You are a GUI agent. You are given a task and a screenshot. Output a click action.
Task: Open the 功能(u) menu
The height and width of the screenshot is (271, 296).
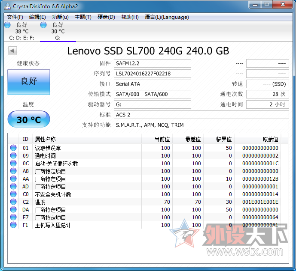(60, 17)
